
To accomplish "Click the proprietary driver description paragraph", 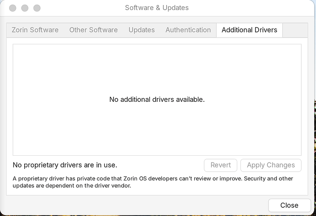I will click(153, 182).
